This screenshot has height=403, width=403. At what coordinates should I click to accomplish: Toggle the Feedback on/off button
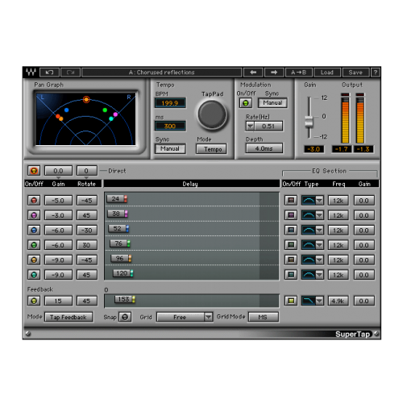click(34, 301)
